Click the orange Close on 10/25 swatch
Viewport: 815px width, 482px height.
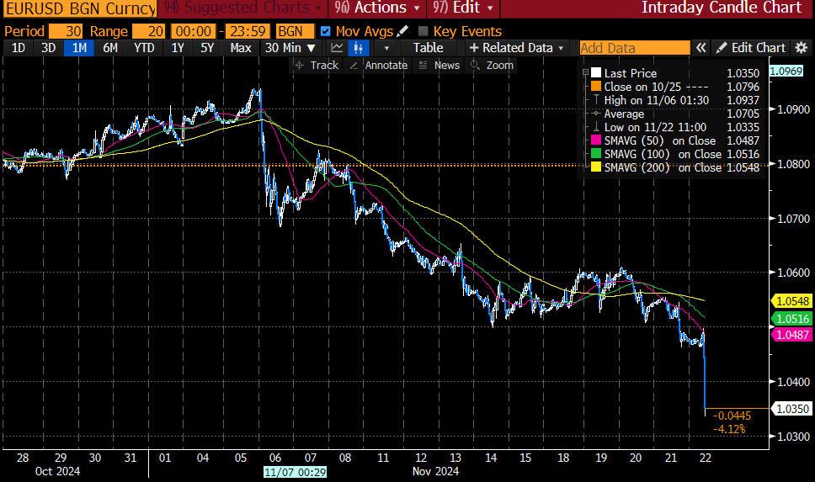tap(595, 86)
